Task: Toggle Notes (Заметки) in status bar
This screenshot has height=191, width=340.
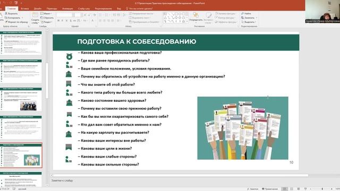Action: 253,189
